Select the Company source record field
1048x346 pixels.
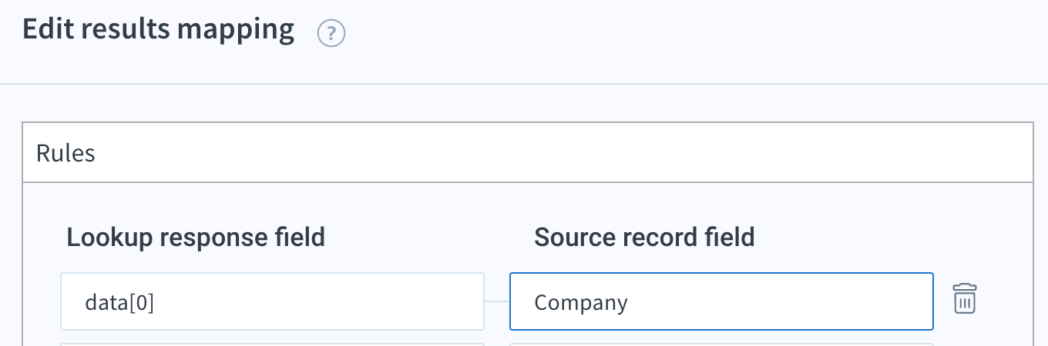tap(721, 301)
